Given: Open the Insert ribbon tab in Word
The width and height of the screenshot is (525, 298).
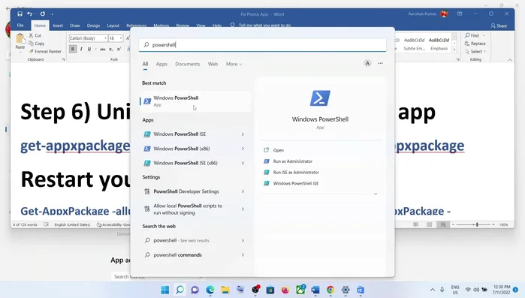Looking at the screenshot, I should tap(58, 26).
